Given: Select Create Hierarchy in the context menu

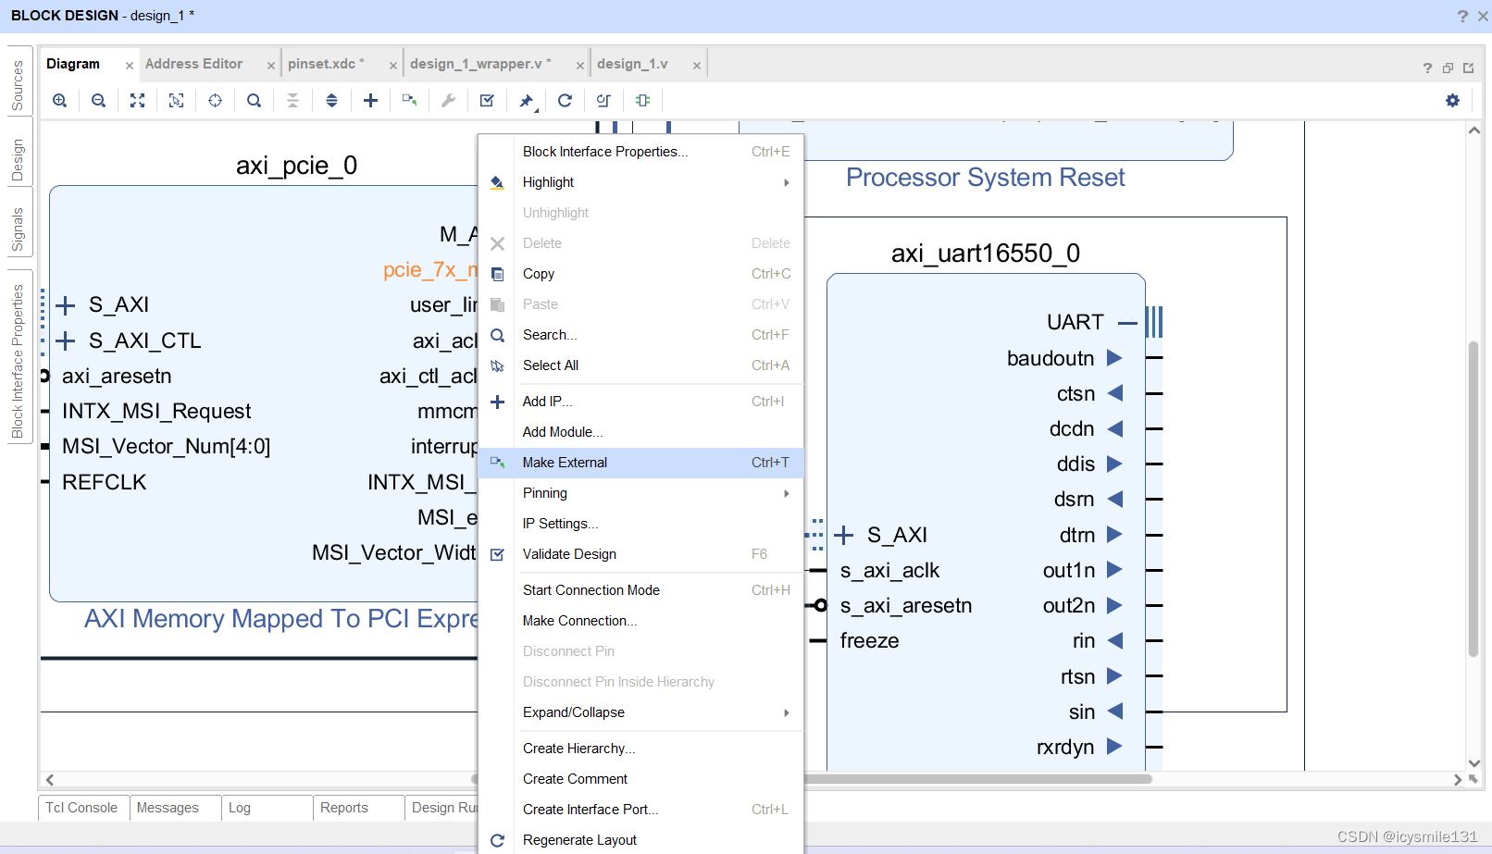Looking at the screenshot, I should pos(578,748).
